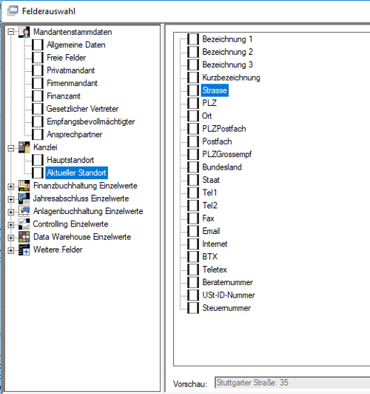The image size is (370, 394).
Task: Check the Freie Felder checkbox
Action: coord(38,58)
